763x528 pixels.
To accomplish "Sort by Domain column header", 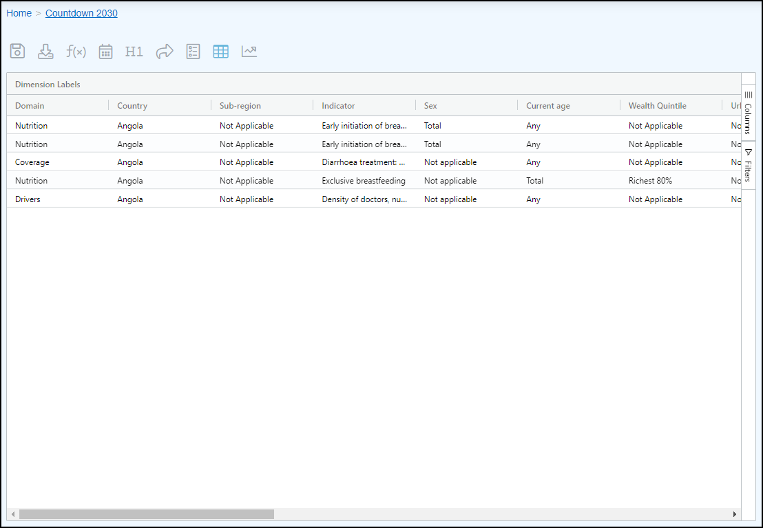I will coord(30,106).
